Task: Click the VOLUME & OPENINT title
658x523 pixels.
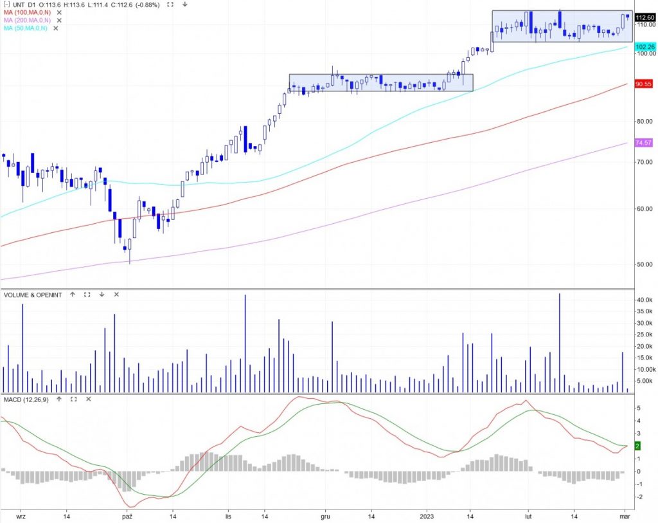Action: click(x=33, y=294)
